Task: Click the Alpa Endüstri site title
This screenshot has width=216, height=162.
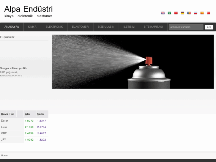Action: pos(29,9)
